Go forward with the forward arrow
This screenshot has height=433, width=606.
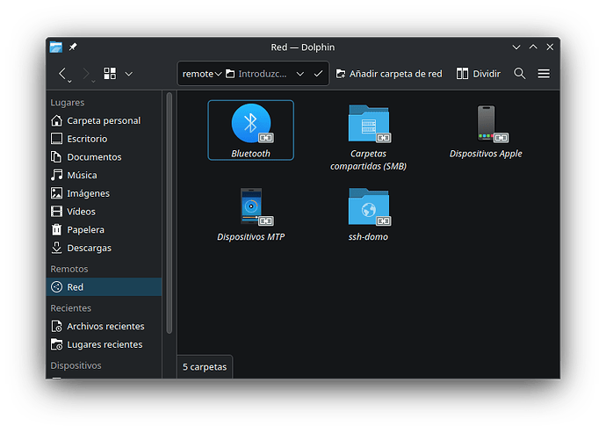click(86, 74)
